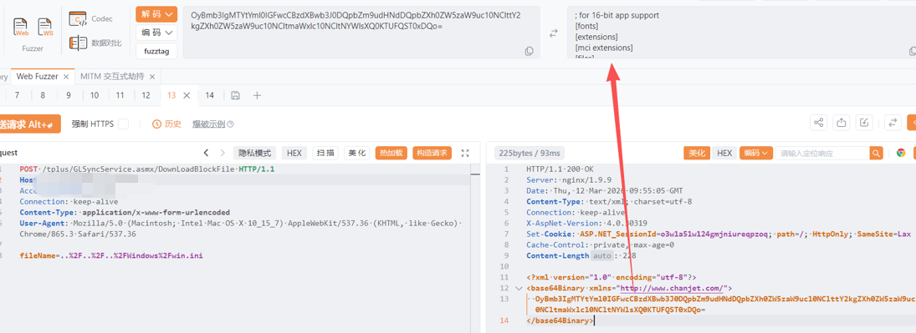Screen dimensions: 916x333
Task: Enable 隐私模式 privacy mode
Action: pos(254,153)
